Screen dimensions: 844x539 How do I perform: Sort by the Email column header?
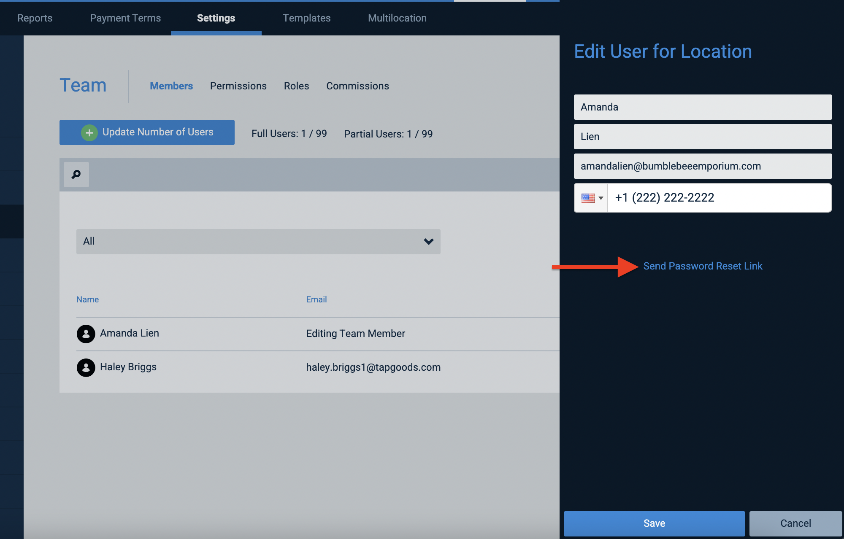pyautogui.click(x=316, y=299)
